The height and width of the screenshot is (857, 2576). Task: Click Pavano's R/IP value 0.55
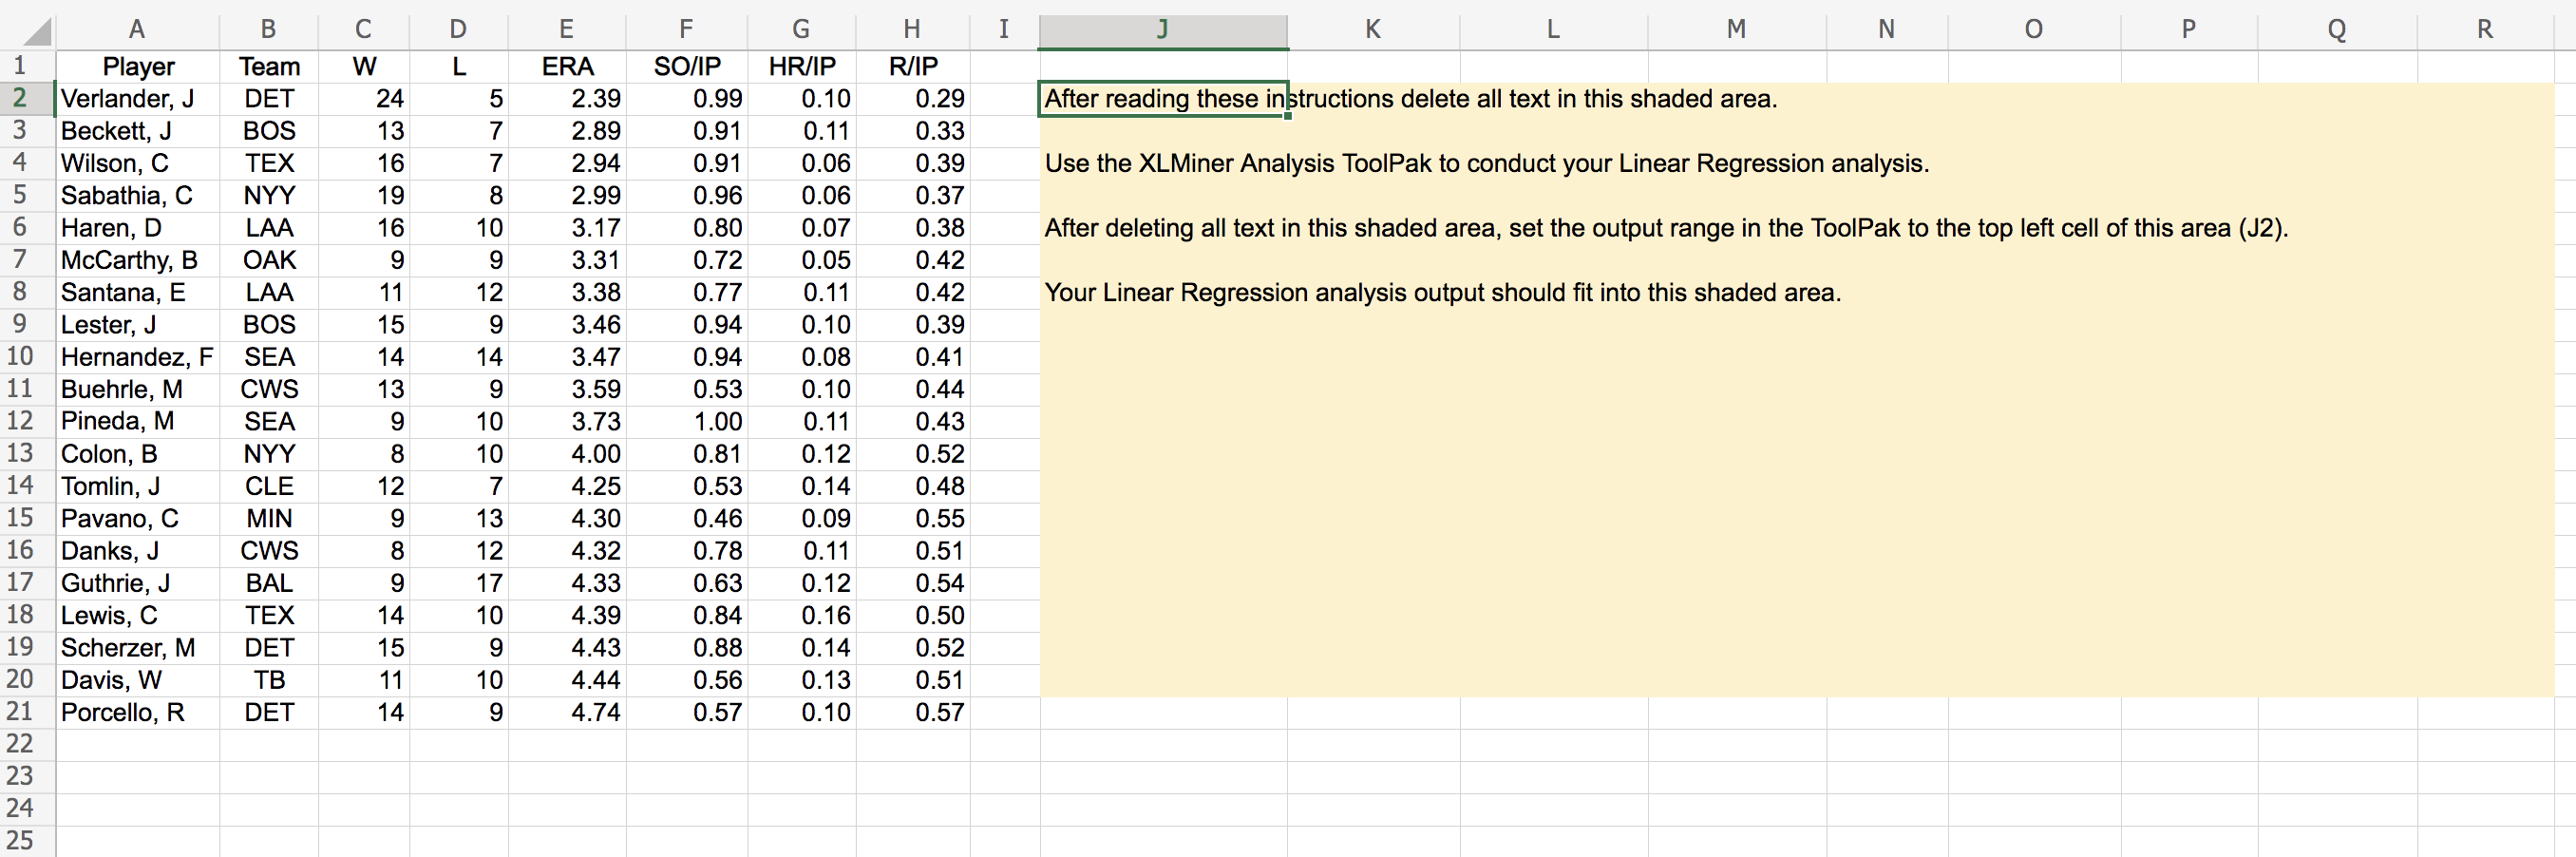[913, 518]
